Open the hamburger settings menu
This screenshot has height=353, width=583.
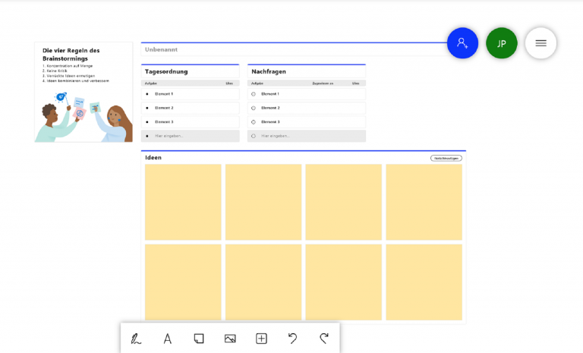click(540, 43)
